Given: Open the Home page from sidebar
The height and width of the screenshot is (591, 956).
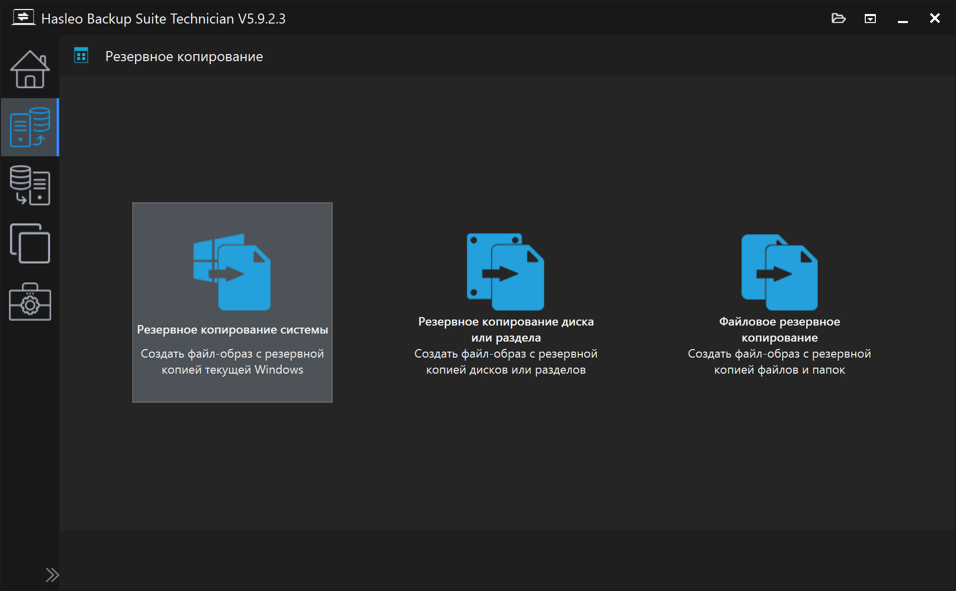Looking at the screenshot, I should coord(30,69).
